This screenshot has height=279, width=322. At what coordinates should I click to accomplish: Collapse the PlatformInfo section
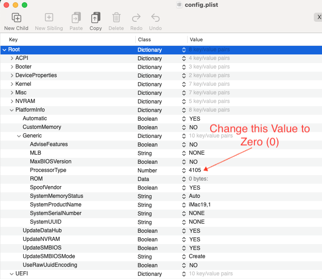point(12,110)
